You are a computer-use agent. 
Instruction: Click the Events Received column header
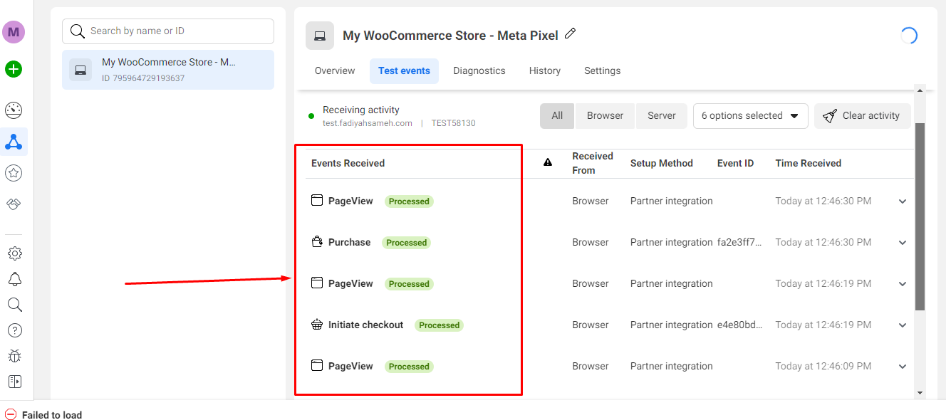pos(348,163)
